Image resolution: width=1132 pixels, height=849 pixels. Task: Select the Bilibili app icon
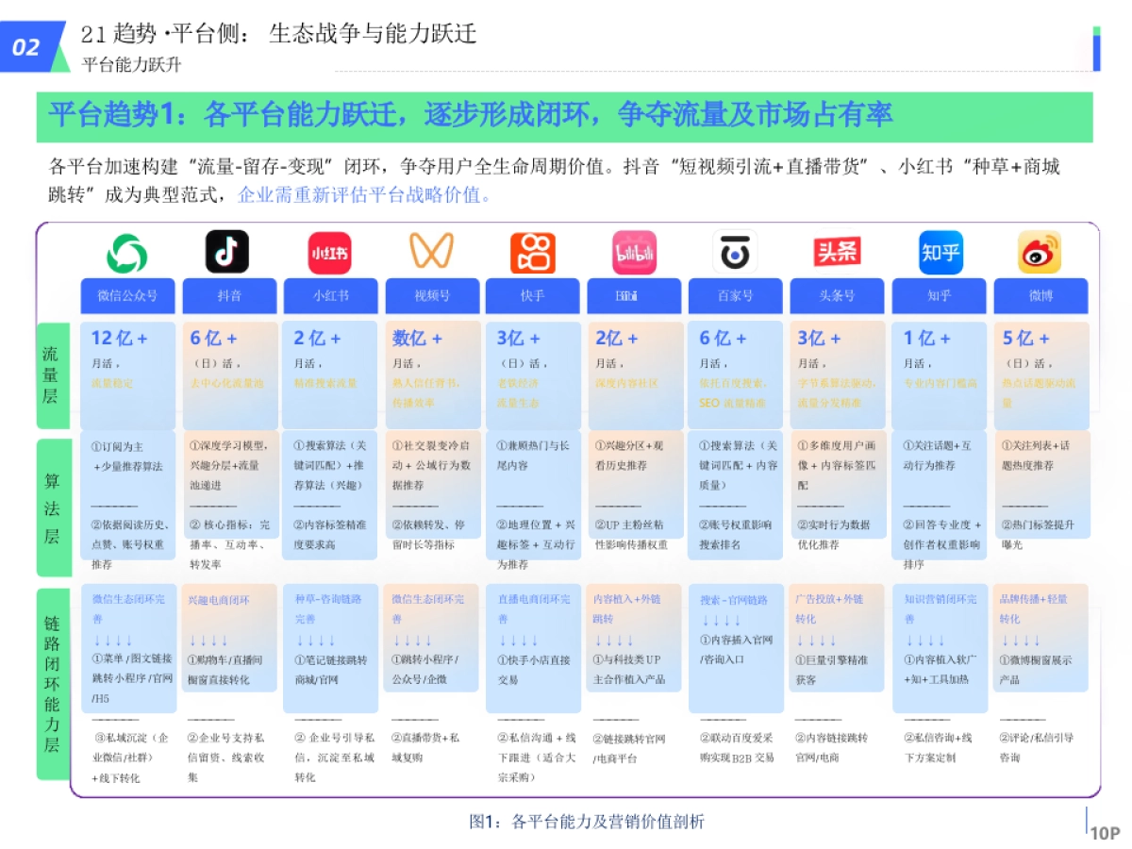tap(634, 251)
